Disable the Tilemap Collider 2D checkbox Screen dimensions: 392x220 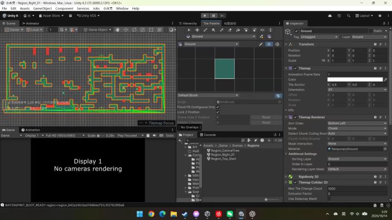coord(295,183)
